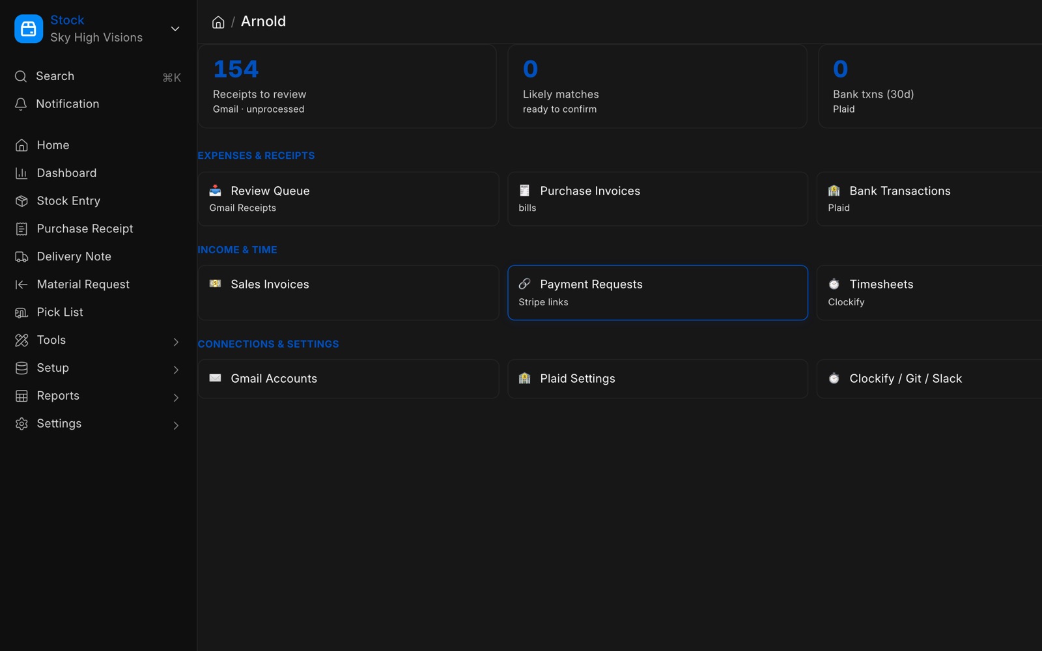Click the Purchase Receipt document icon
The width and height of the screenshot is (1042, 651).
(x=21, y=229)
